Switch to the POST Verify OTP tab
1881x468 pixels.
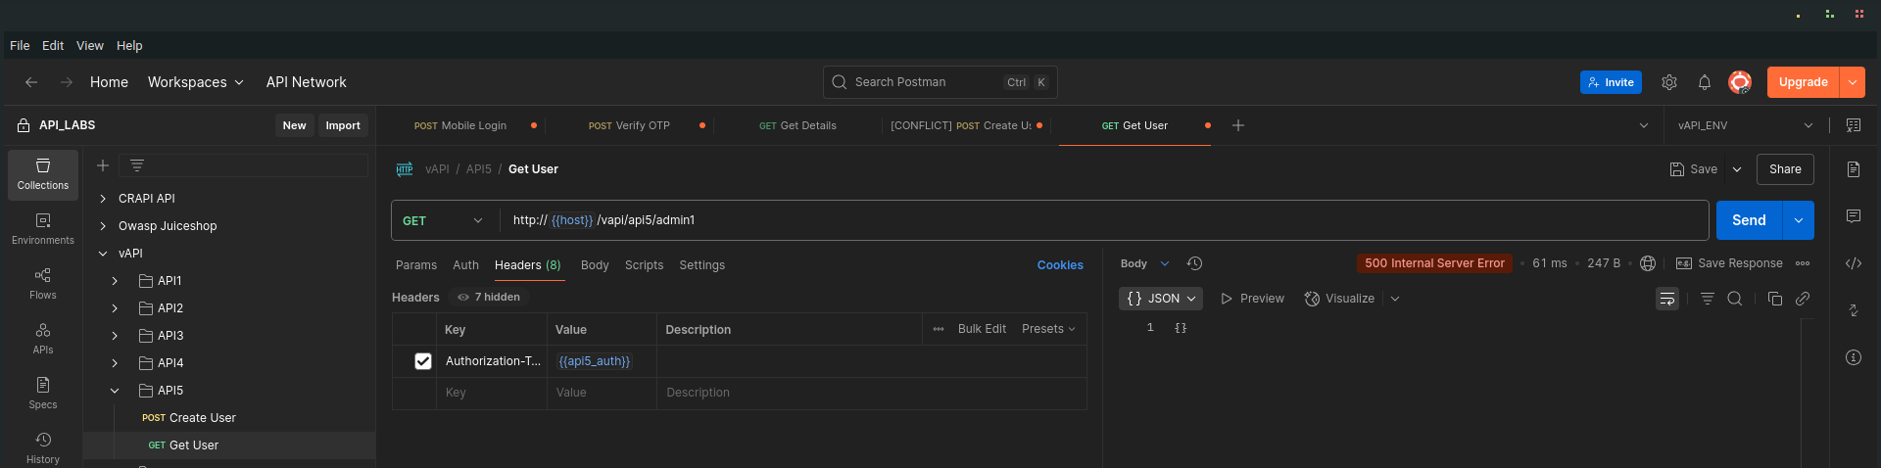(629, 125)
